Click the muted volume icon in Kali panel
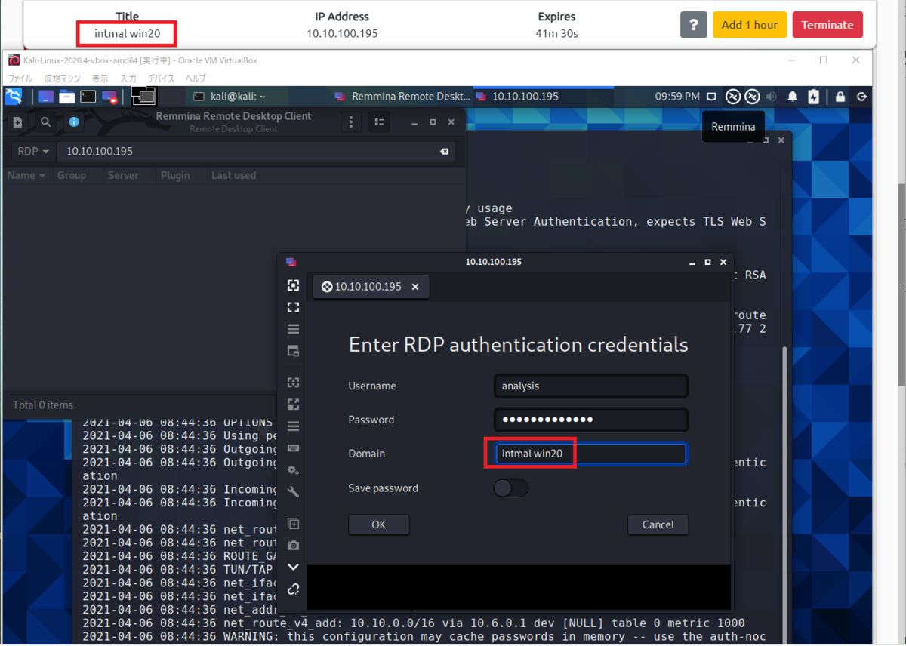 772,97
